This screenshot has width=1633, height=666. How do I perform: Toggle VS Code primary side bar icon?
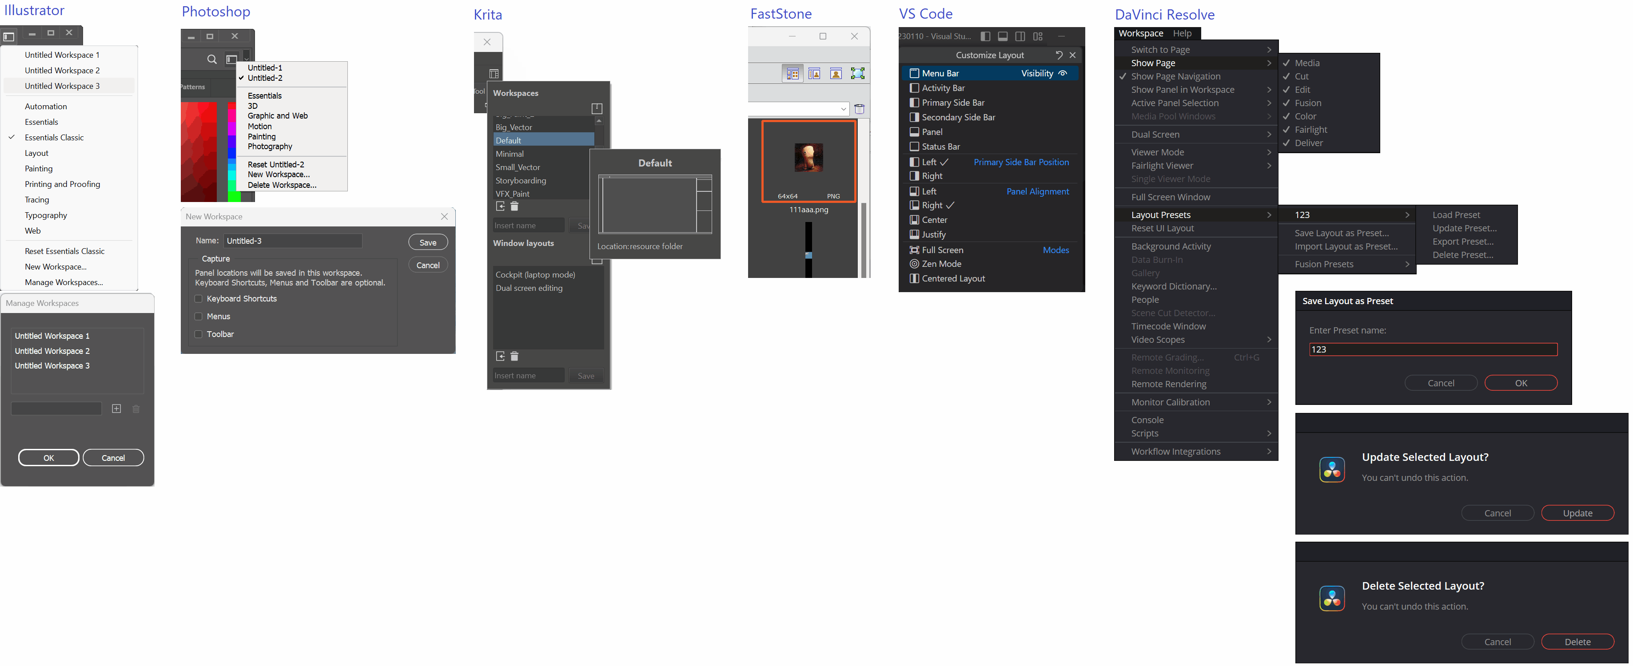click(985, 36)
